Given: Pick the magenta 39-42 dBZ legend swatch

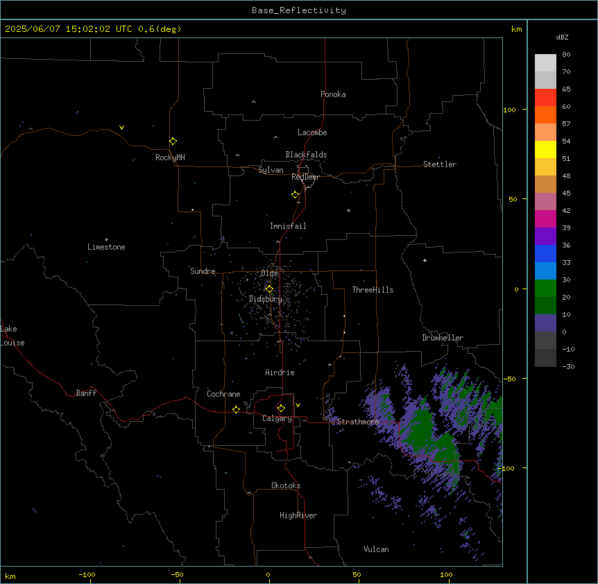Looking at the screenshot, I should tap(545, 218).
